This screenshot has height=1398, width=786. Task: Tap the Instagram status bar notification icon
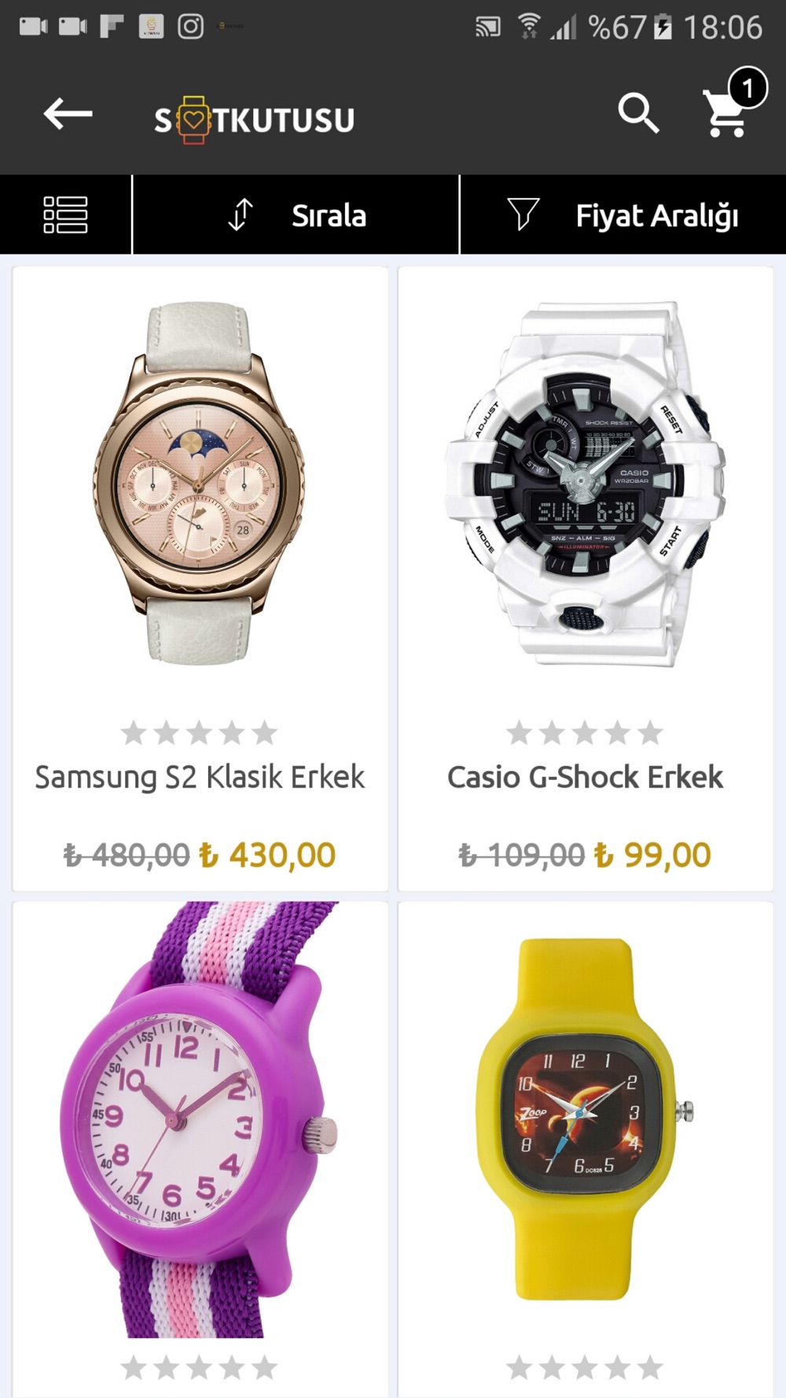click(190, 26)
